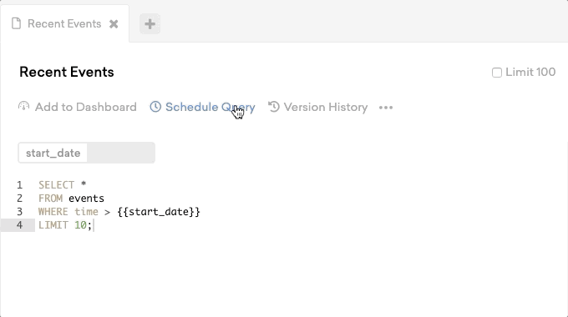Open a new query tab with plus button
568x317 pixels.
tap(150, 24)
